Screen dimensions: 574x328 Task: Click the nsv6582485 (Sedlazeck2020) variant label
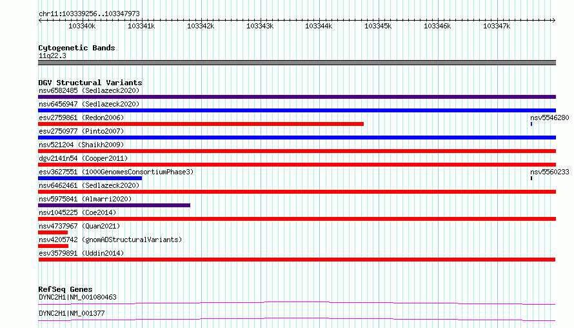(89, 90)
